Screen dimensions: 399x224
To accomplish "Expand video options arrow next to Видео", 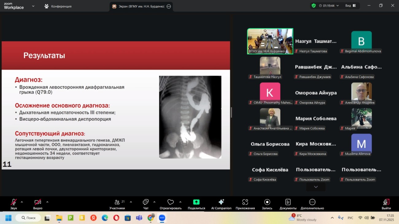I will (47, 202).
